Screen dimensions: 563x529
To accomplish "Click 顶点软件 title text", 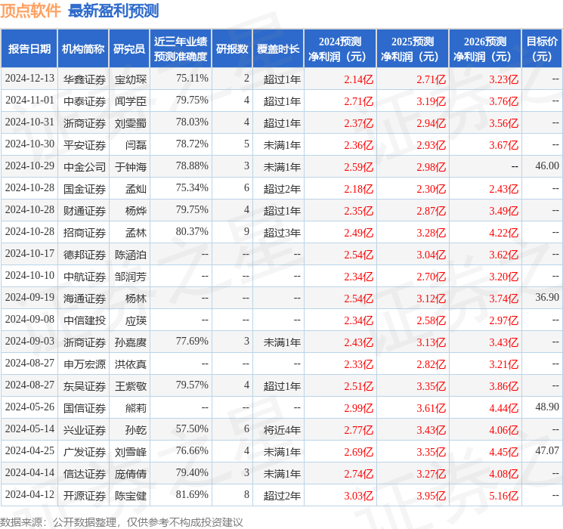I will click(x=30, y=11).
